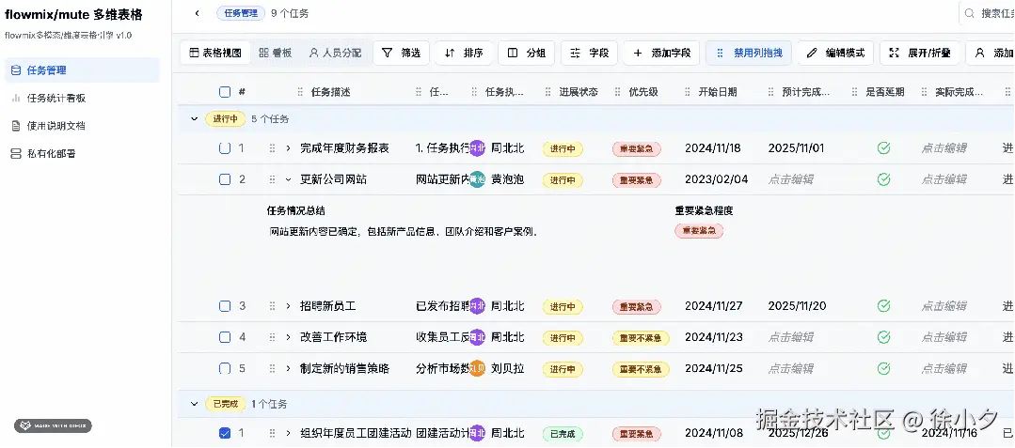Click row drag handle for 更新公司网站
Image resolution: width=1015 pixels, height=448 pixels.
click(x=272, y=179)
